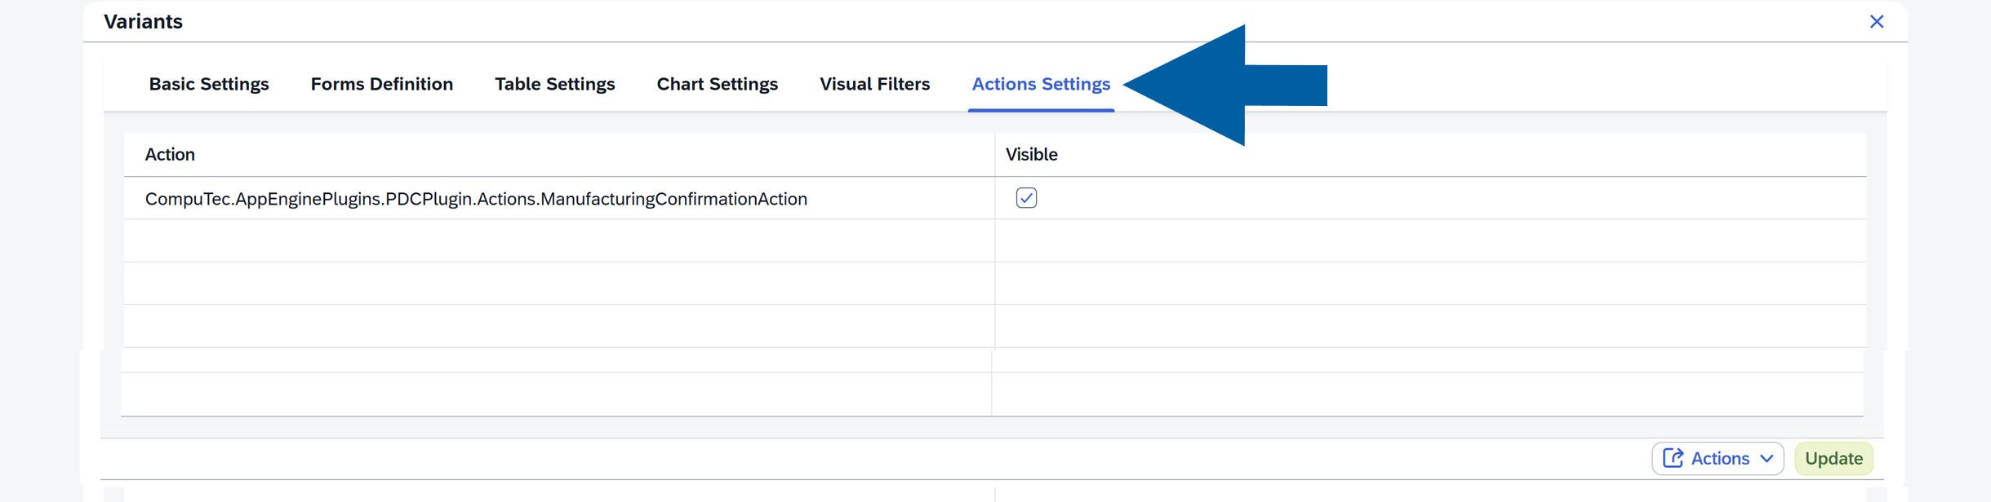Switch to the Chart Settings tab
This screenshot has height=502, width=1991.
point(717,83)
